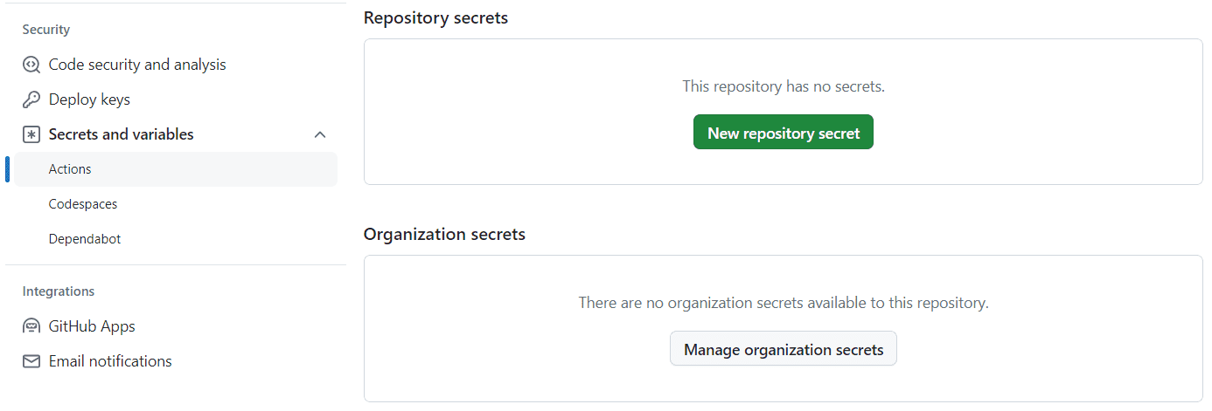Viewport: 1212px width, 411px height.
Task: Click the GitHub Apps robot icon
Action: click(31, 326)
